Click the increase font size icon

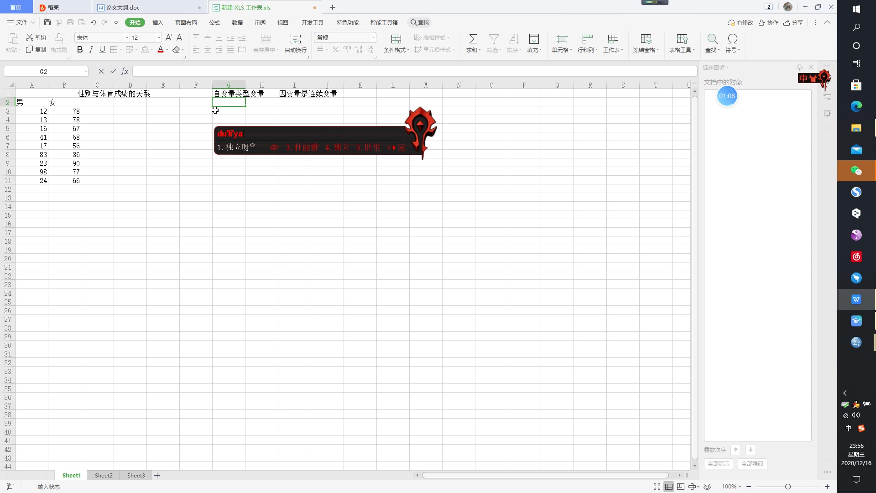tap(168, 37)
